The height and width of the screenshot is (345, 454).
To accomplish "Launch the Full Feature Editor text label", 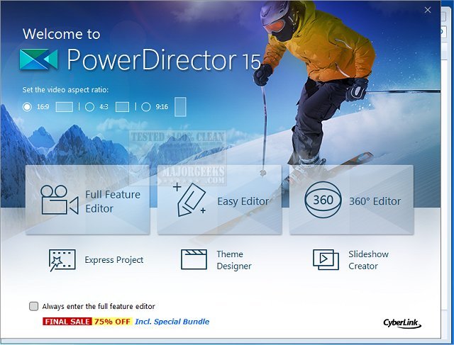I will (113, 201).
